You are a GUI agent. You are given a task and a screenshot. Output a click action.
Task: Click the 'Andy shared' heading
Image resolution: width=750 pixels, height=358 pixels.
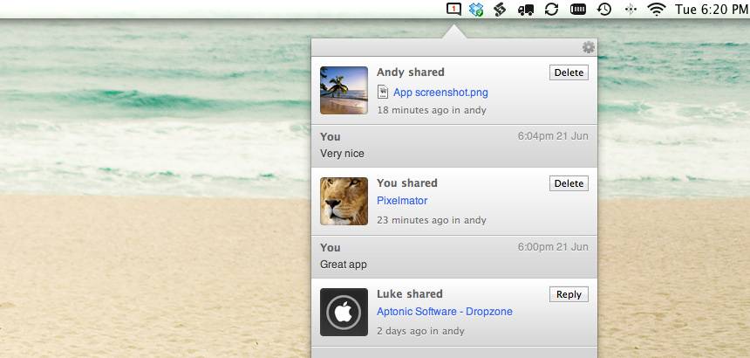click(411, 72)
